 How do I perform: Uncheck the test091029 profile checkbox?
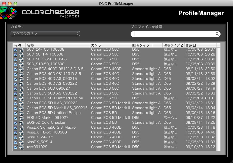[16, 147]
